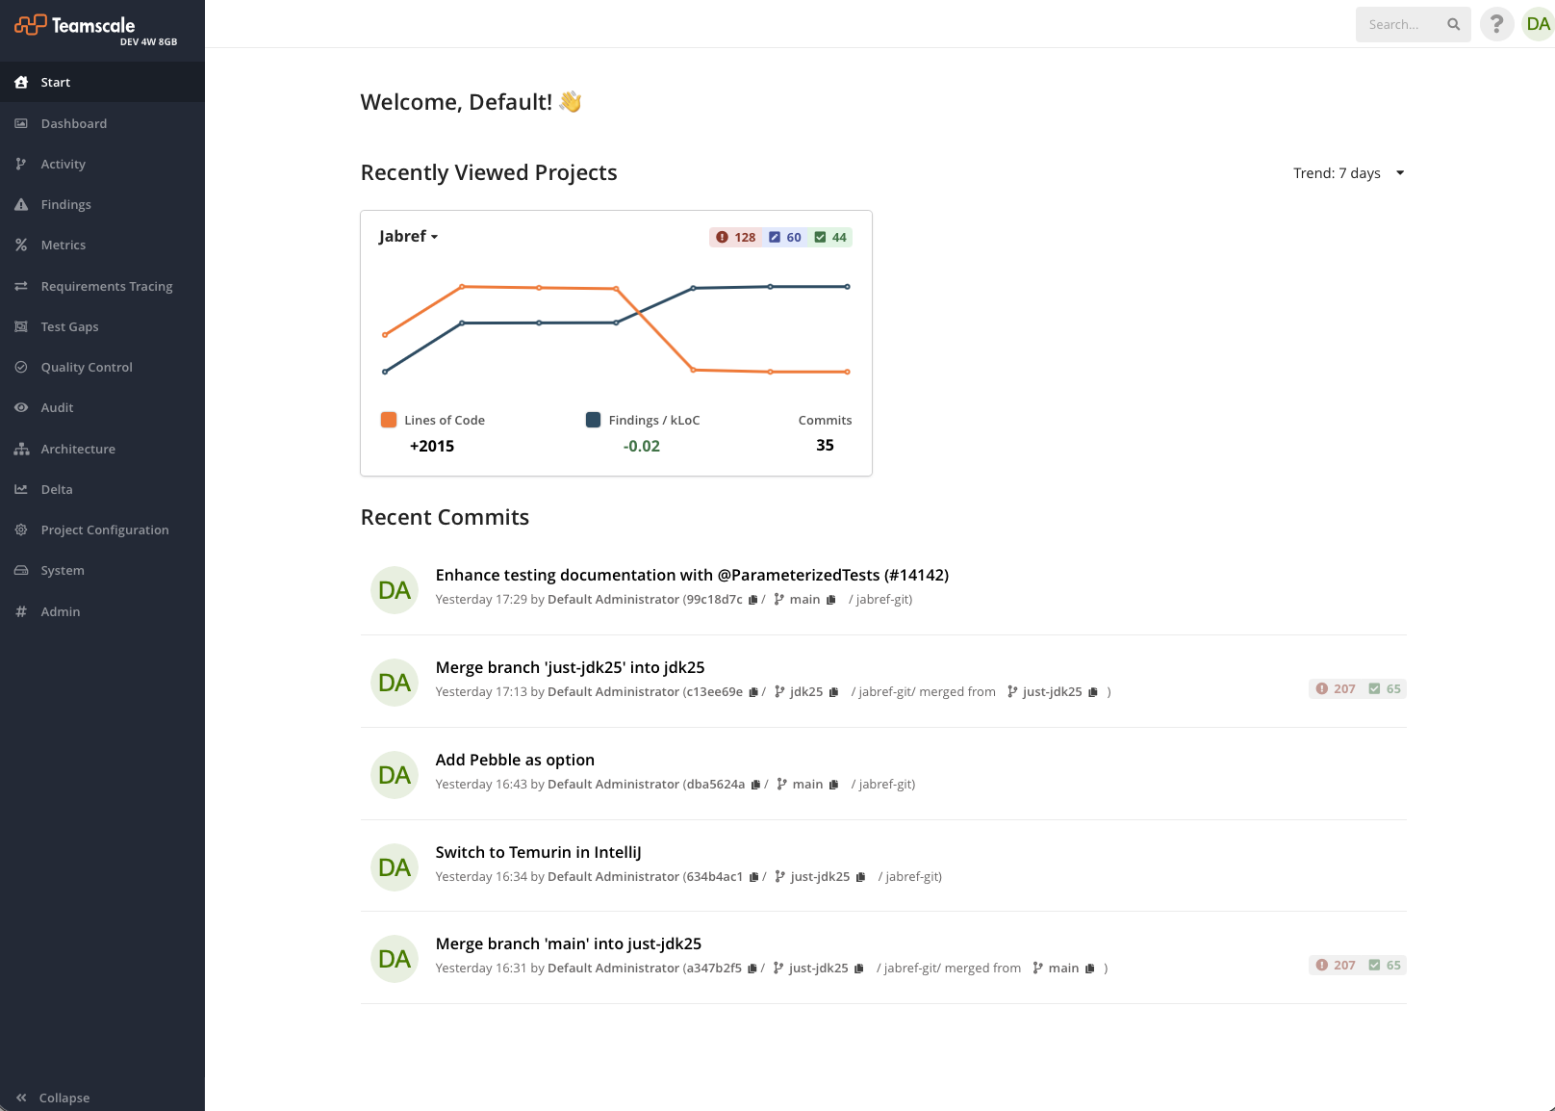Screen dimensions: 1555x1111
Task: Click the 207 findings badge on the just-jdk25 into jdk25 merge
Action: [x=1336, y=689]
